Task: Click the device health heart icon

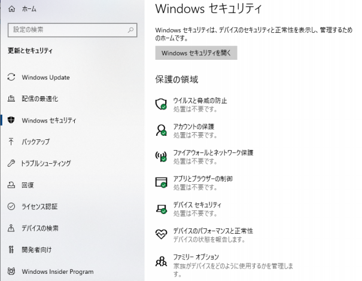Action: 161,234
